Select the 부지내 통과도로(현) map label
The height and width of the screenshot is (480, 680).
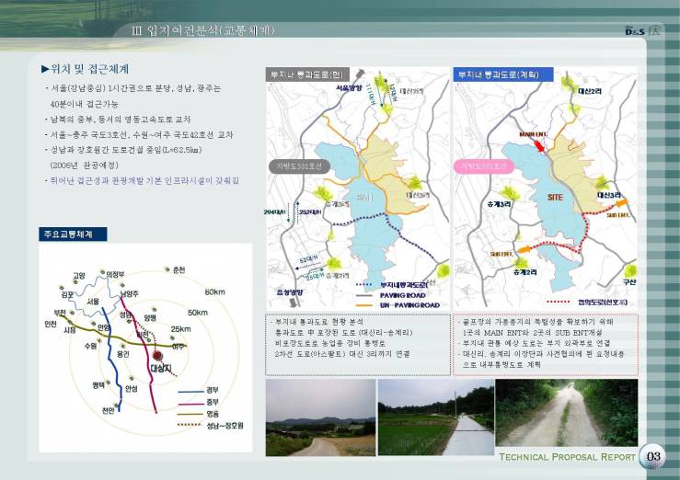pos(305,74)
